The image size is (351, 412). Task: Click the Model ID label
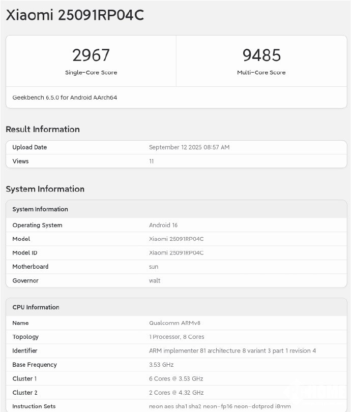(25, 253)
